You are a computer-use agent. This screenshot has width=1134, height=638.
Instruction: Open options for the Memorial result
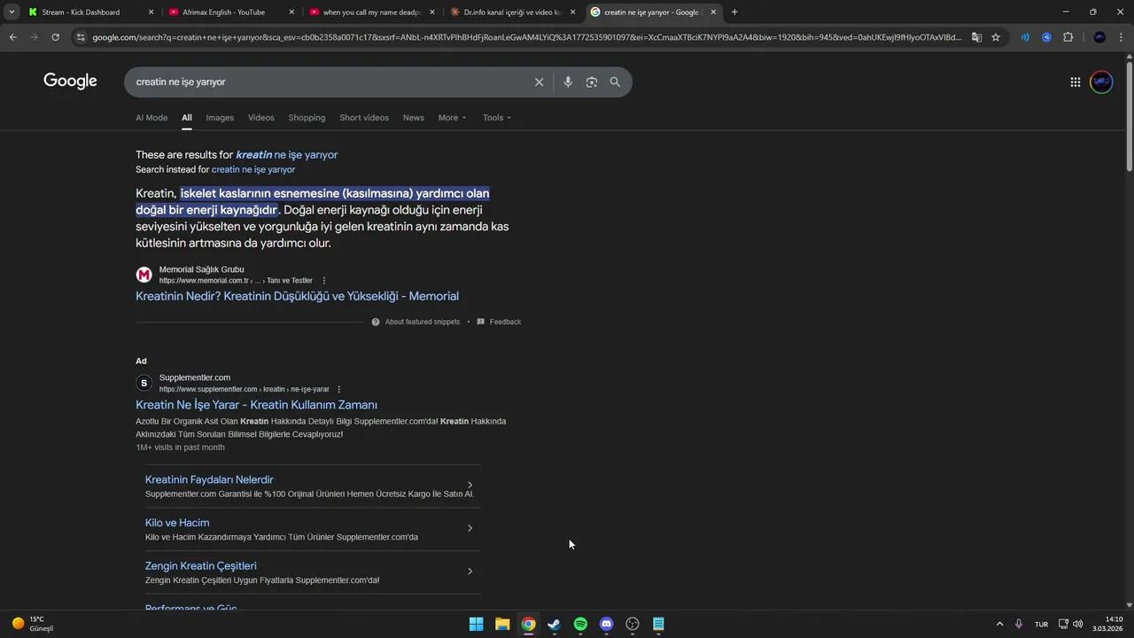pyautogui.click(x=324, y=281)
